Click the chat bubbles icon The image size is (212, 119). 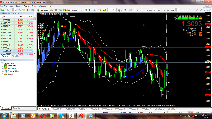point(209,10)
